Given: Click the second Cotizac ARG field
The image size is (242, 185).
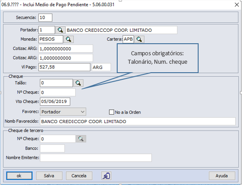Looking at the screenshot, I should [x=66, y=58].
